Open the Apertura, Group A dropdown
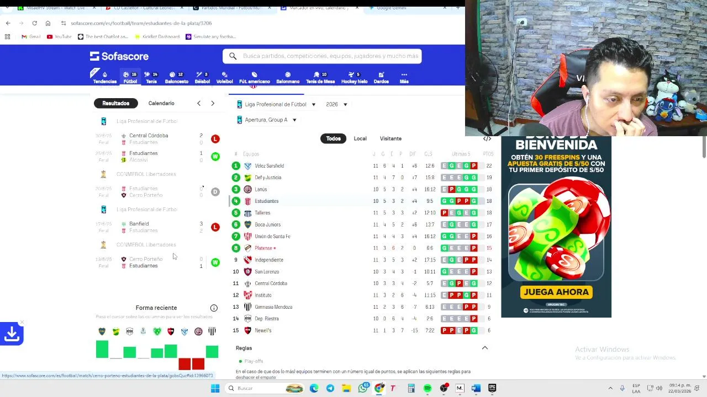This screenshot has height=397, width=707. tap(267, 120)
